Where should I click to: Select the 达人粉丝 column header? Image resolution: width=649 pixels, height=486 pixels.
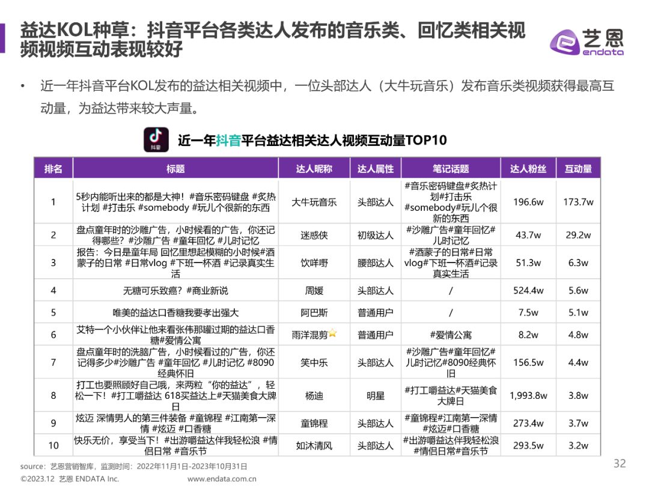(528, 168)
